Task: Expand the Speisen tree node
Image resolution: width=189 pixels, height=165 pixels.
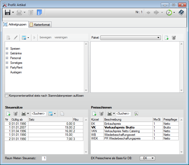Action: tap(7, 49)
